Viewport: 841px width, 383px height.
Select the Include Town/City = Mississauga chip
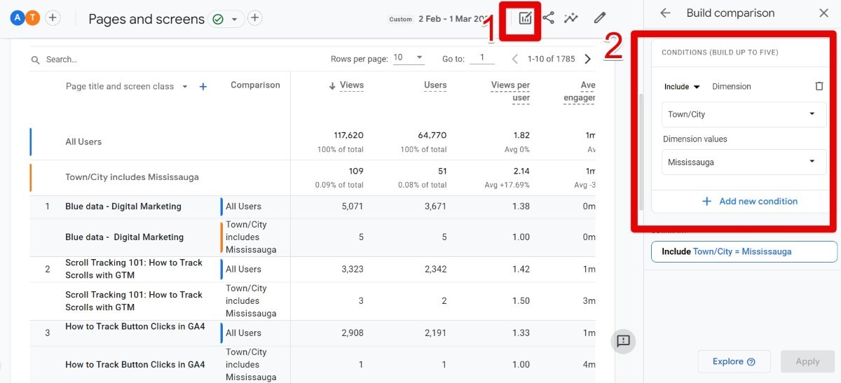coord(744,251)
